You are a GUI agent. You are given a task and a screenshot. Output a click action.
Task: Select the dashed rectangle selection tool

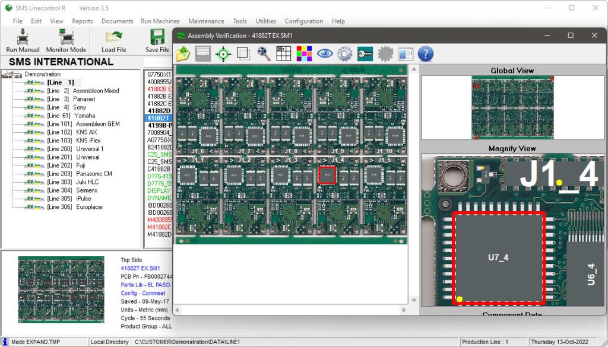pos(243,54)
